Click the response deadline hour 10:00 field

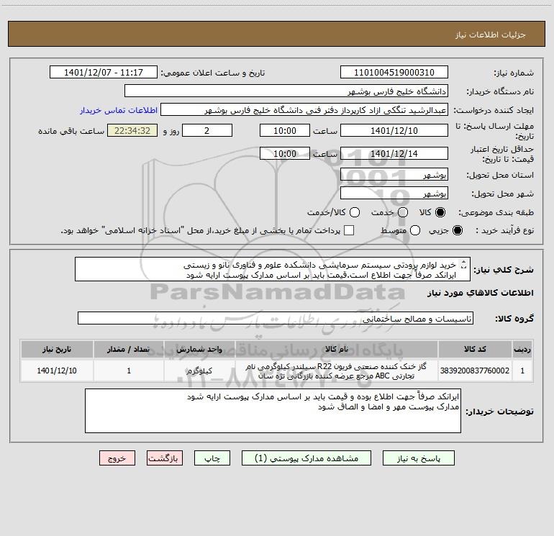(285, 130)
